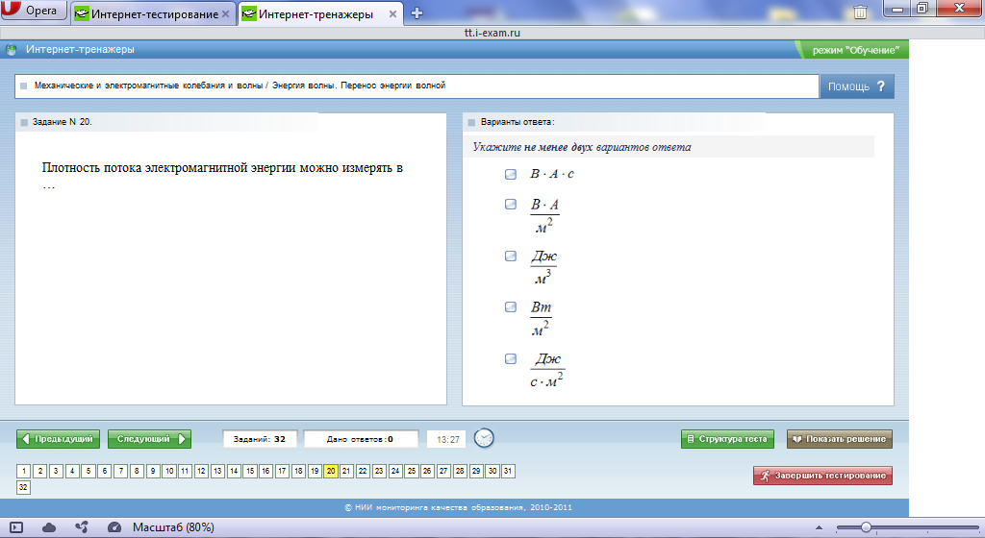Image resolution: width=985 pixels, height=538 pixels.
Task: Jump to question 12
Action: tap(202, 471)
